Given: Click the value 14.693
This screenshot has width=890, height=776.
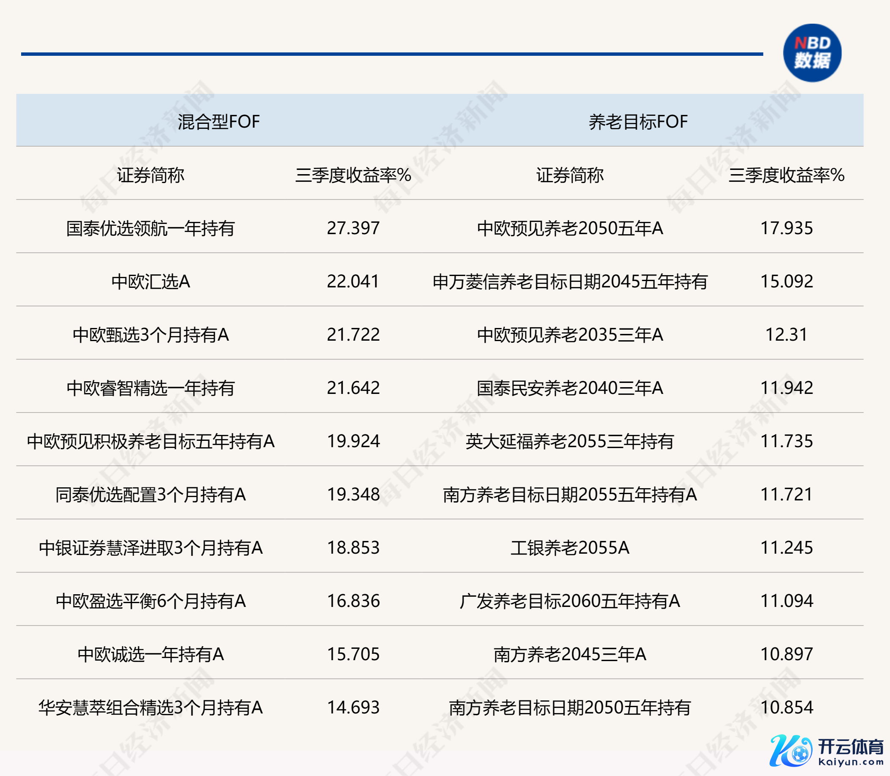Looking at the screenshot, I should tap(353, 708).
